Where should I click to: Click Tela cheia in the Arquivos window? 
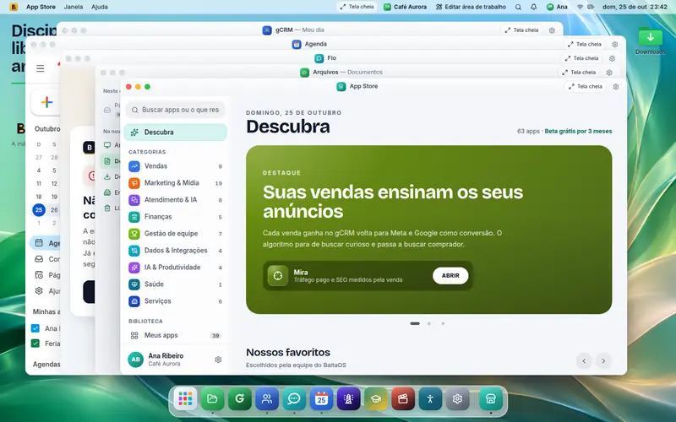[x=579, y=73]
